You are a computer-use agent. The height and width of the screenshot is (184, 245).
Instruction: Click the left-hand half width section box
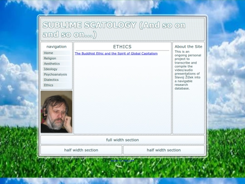[x=81, y=150]
